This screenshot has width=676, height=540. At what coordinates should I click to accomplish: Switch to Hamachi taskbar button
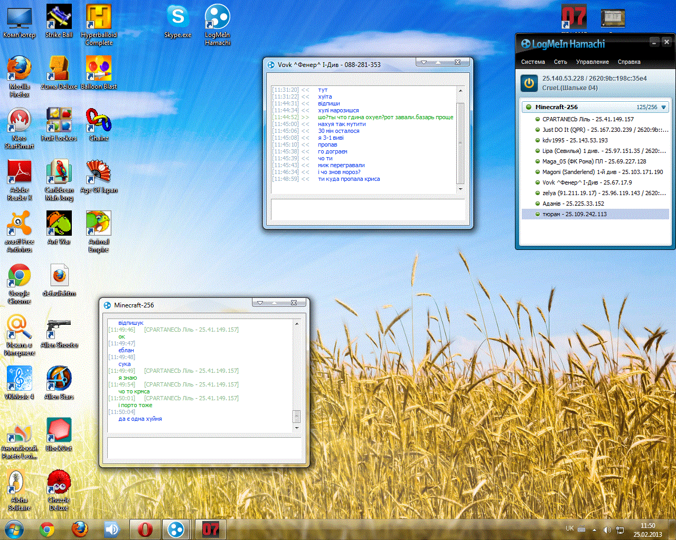[176, 529]
